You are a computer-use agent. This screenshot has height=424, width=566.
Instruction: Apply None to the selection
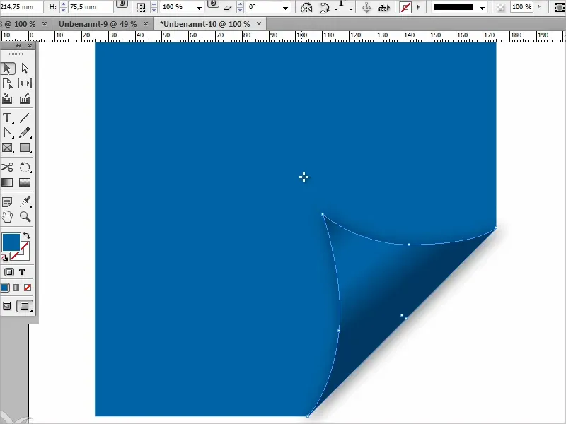(x=28, y=288)
